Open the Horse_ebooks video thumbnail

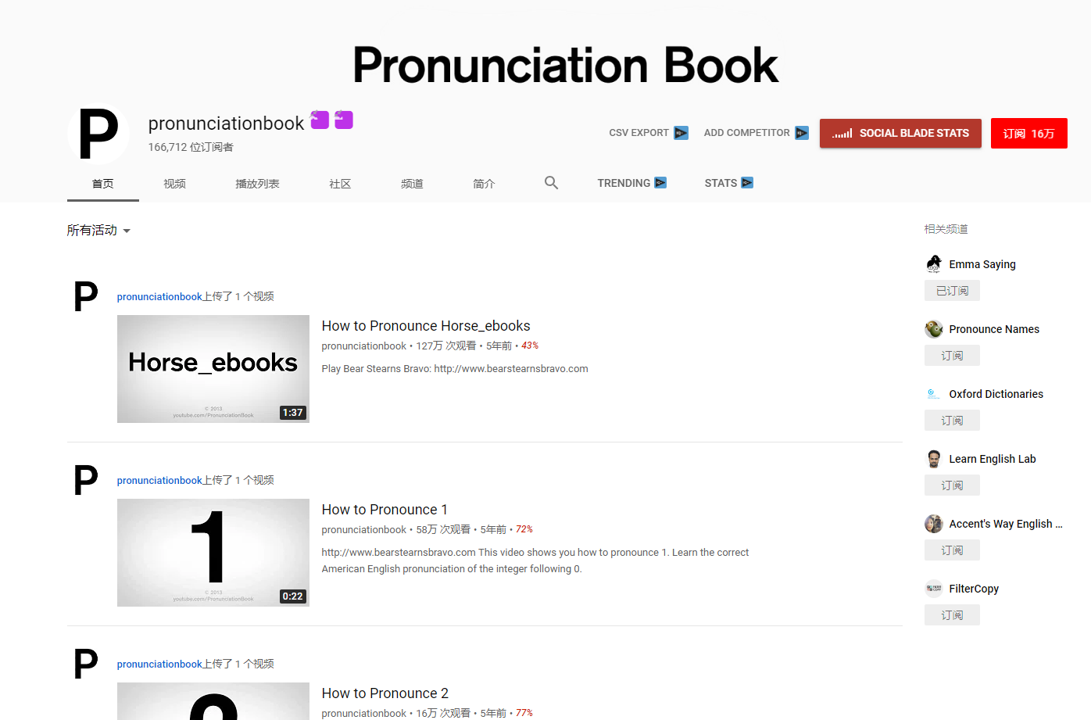[213, 369]
